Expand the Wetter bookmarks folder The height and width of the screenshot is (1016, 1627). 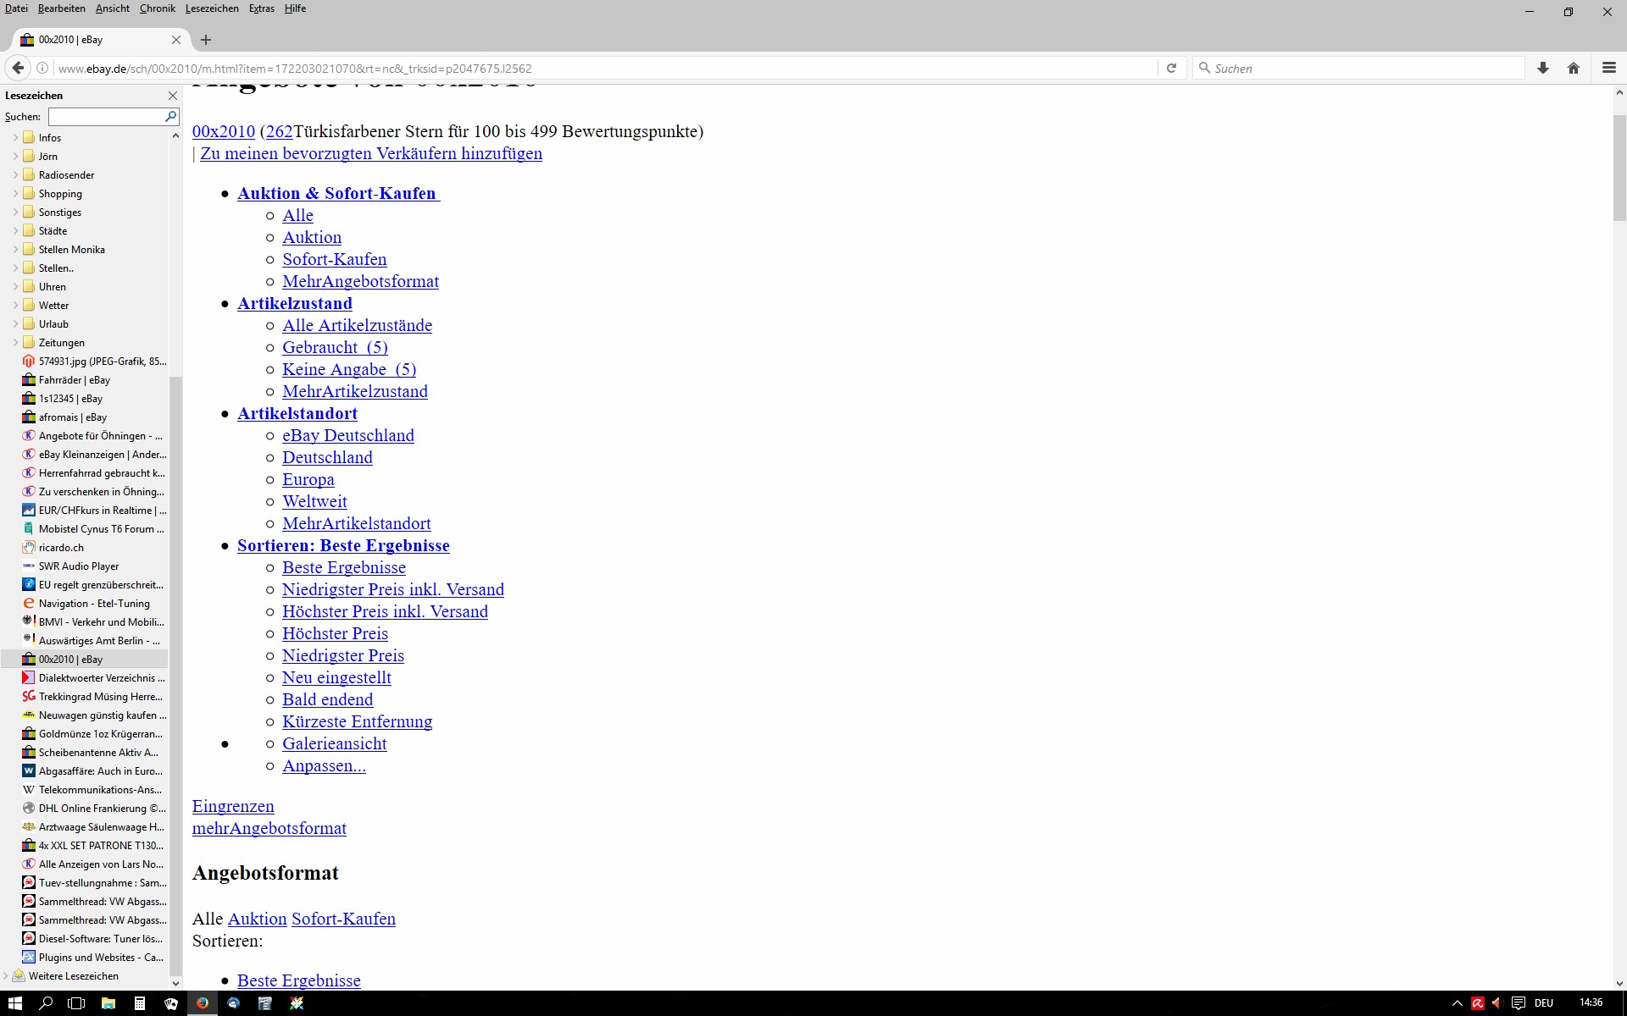(x=15, y=306)
